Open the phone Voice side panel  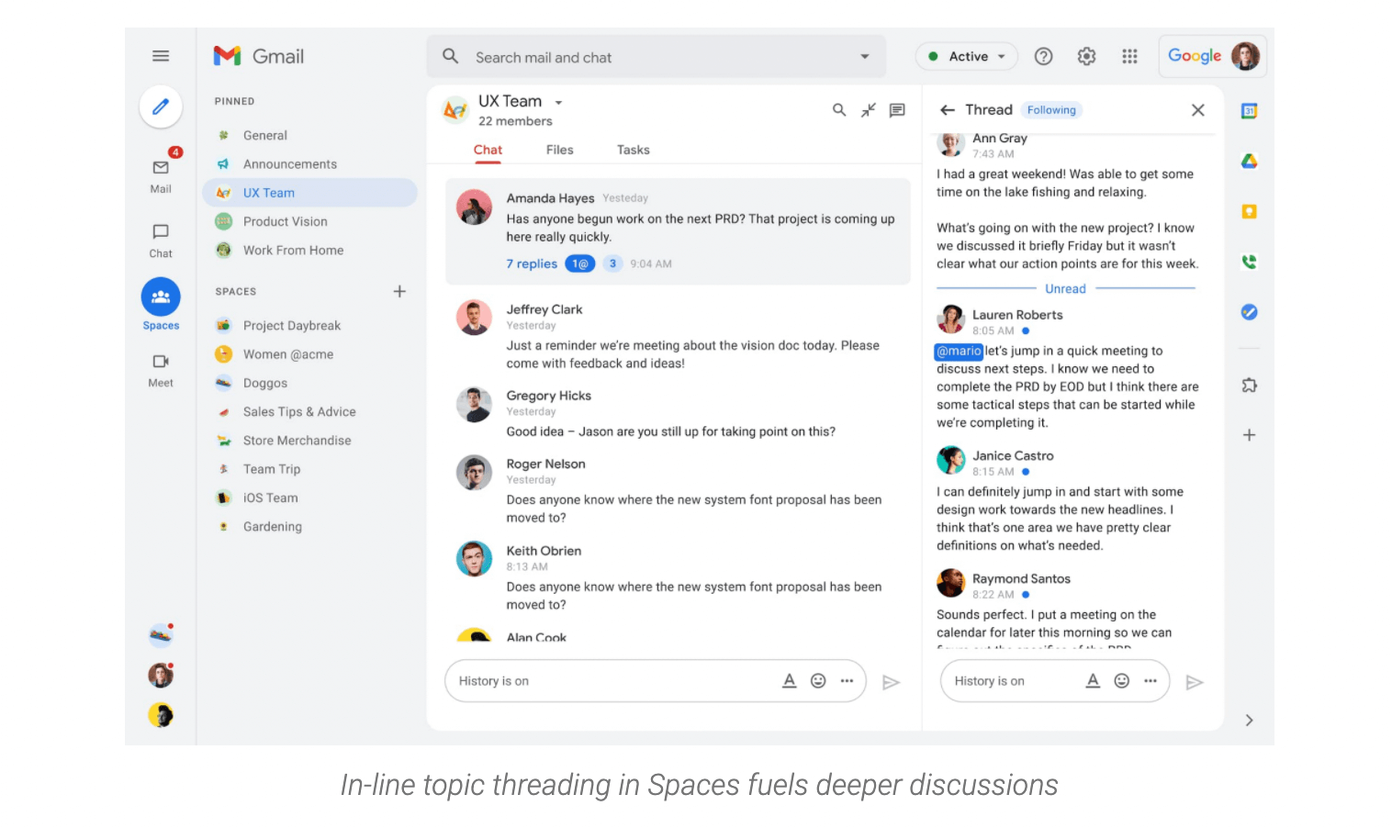point(1249,262)
